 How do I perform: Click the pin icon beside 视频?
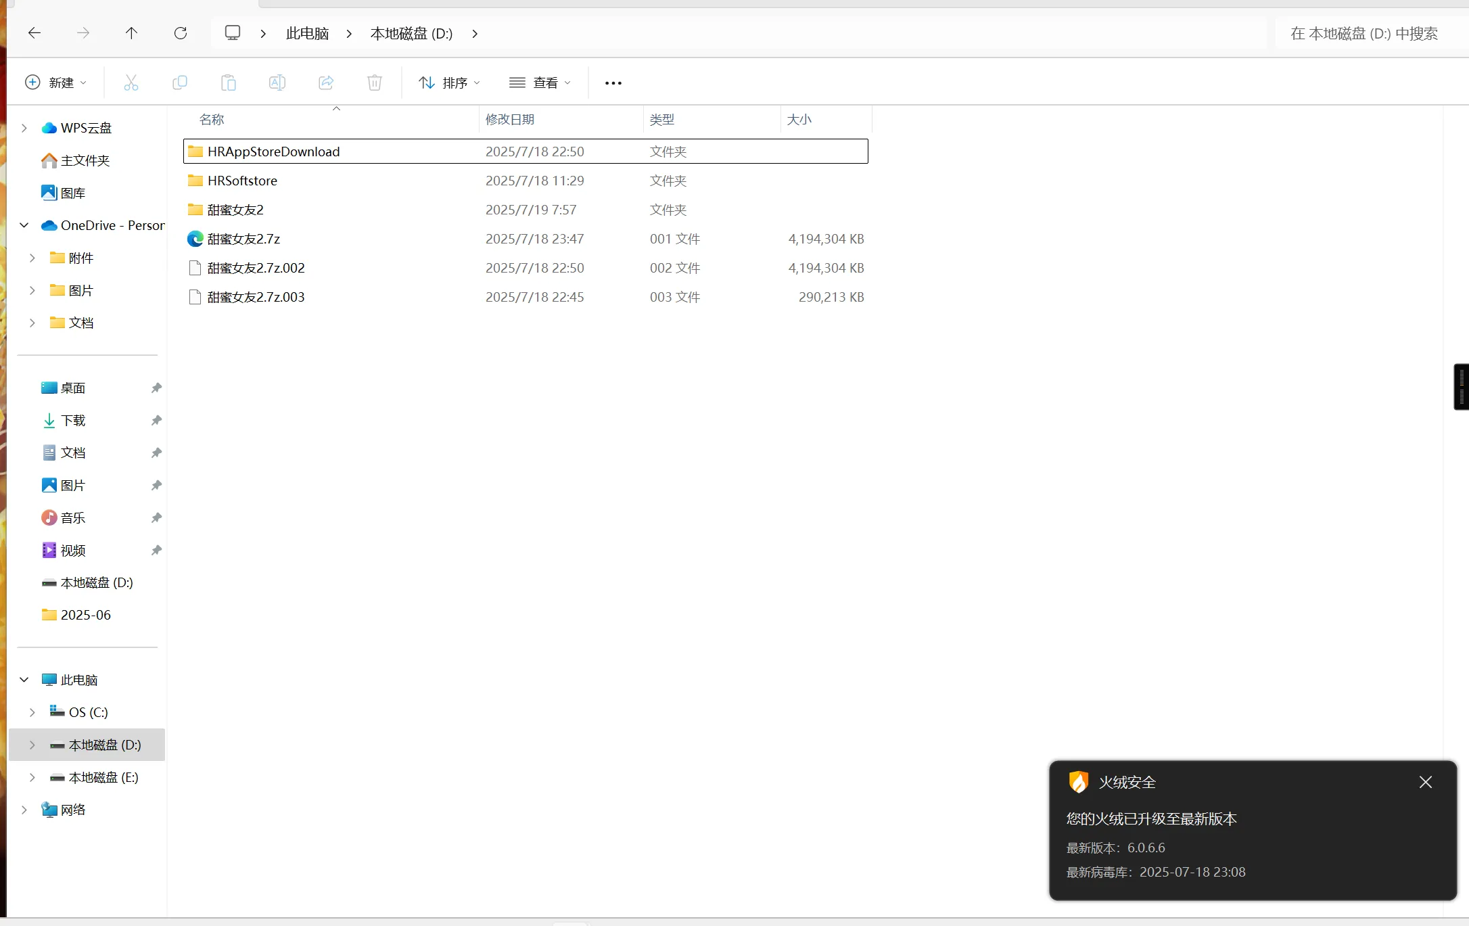[156, 550]
